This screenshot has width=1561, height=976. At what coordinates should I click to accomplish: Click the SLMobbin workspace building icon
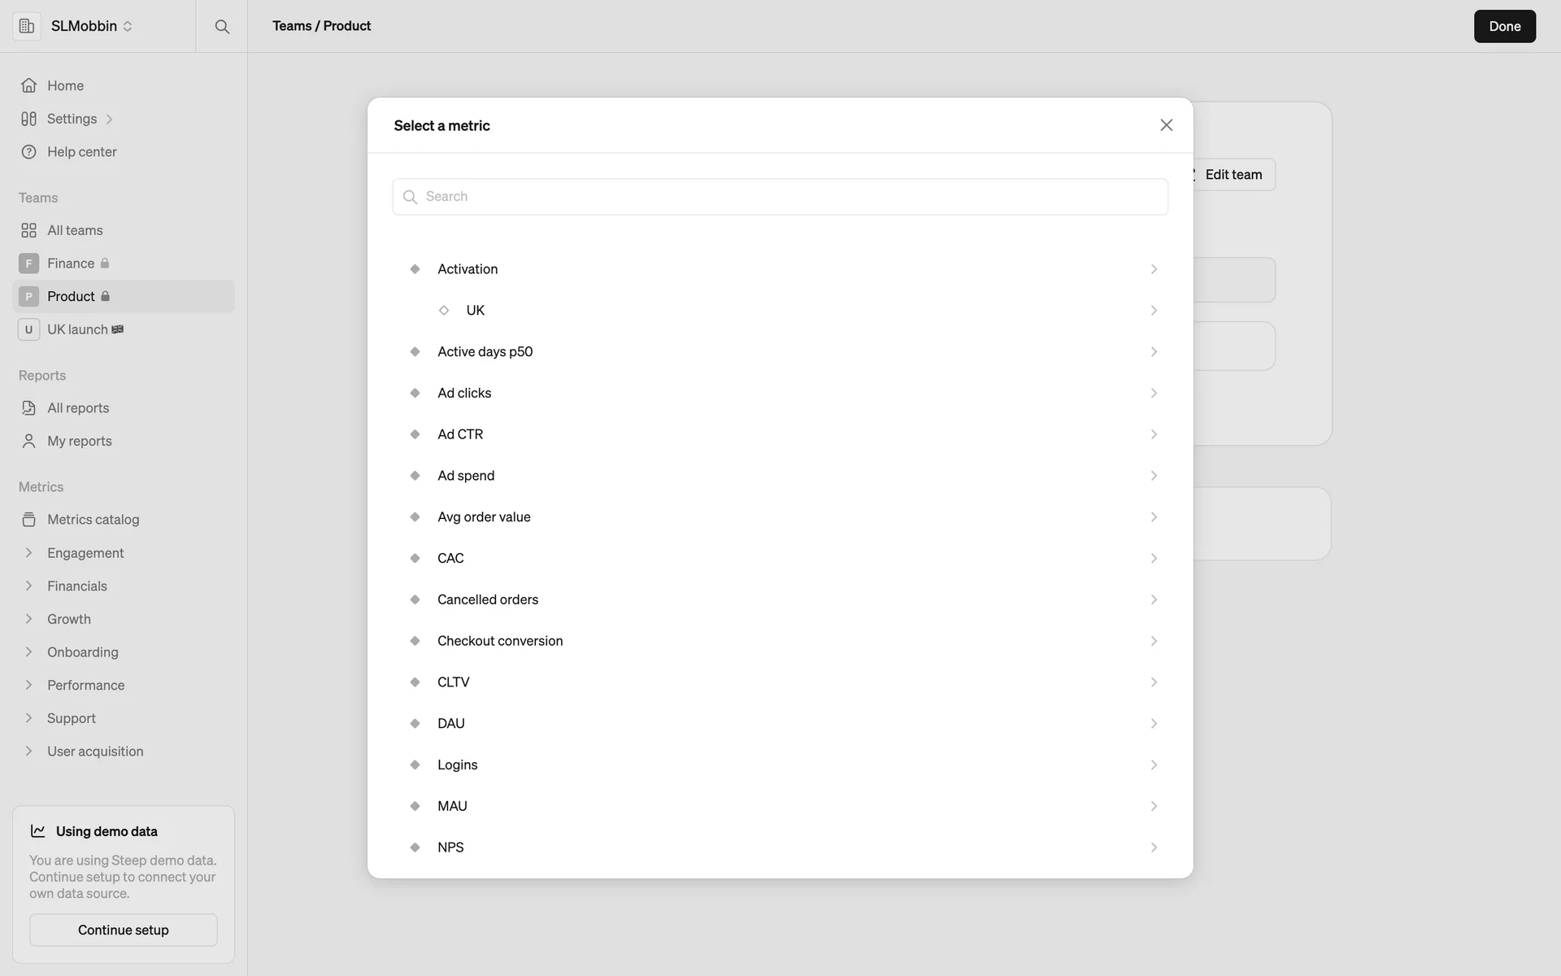pyautogui.click(x=27, y=26)
